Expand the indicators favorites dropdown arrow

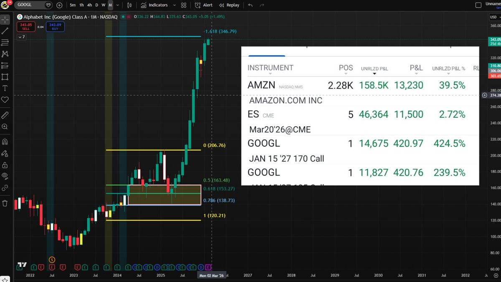point(175,5)
